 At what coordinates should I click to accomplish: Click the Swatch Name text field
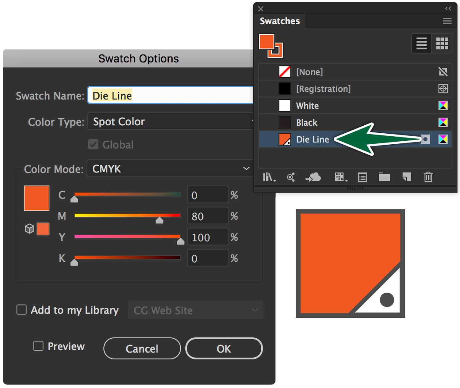click(171, 95)
